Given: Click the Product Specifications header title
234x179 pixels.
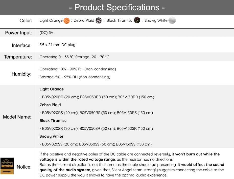Looking at the screenshot, I should [117, 8].
